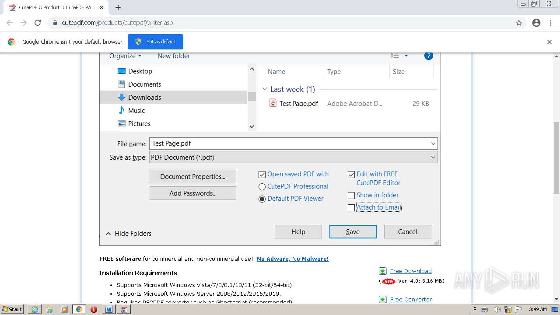Click New folder
Image resolution: width=560 pixels, height=315 pixels.
pyautogui.click(x=174, y=56)
